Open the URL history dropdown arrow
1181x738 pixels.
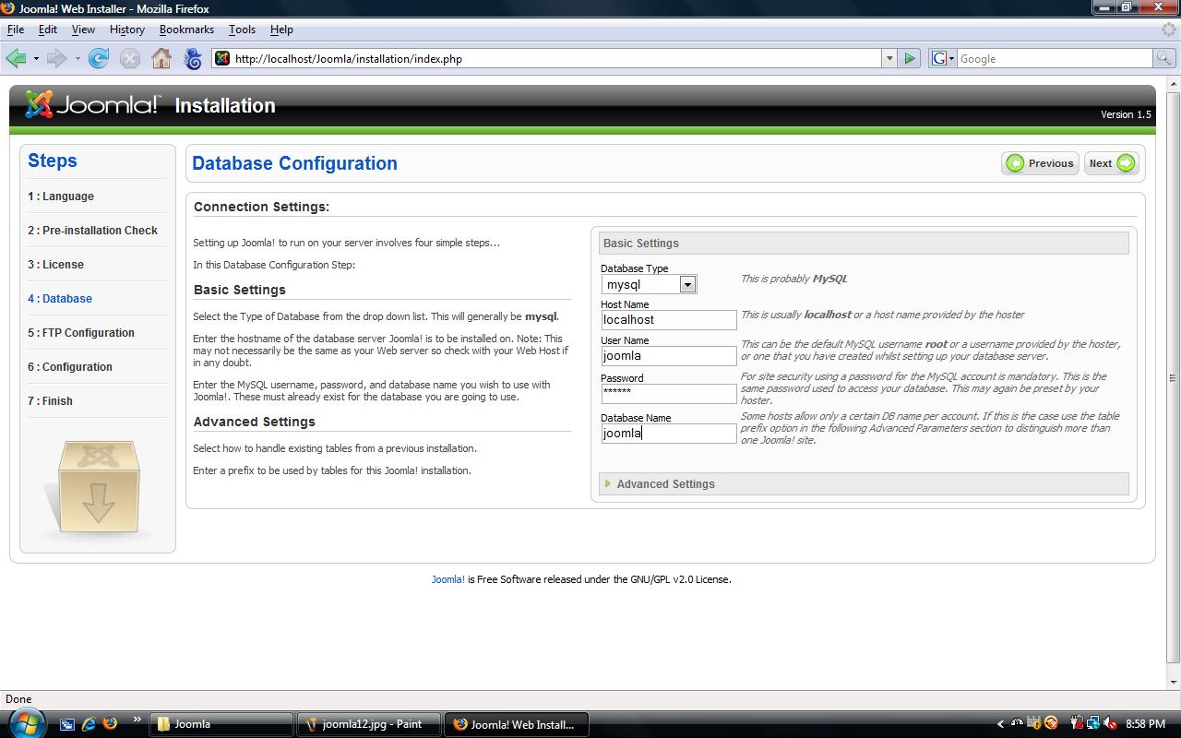click(x=889, y=59)
